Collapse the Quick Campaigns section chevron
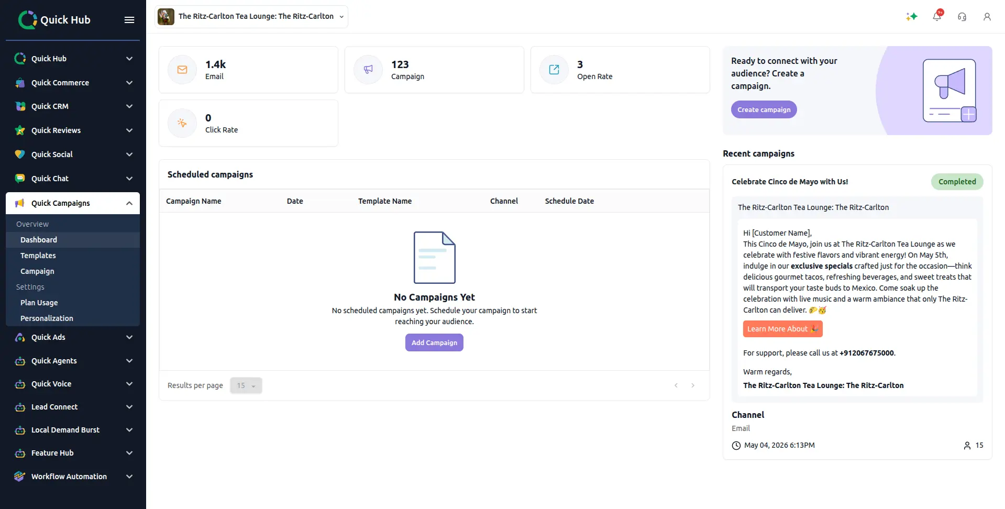This screenshot has width=1005, height=509. 129,203
